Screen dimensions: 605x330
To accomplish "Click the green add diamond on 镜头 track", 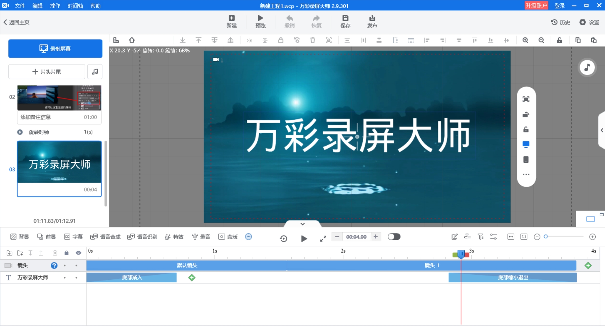I will 588,265.
